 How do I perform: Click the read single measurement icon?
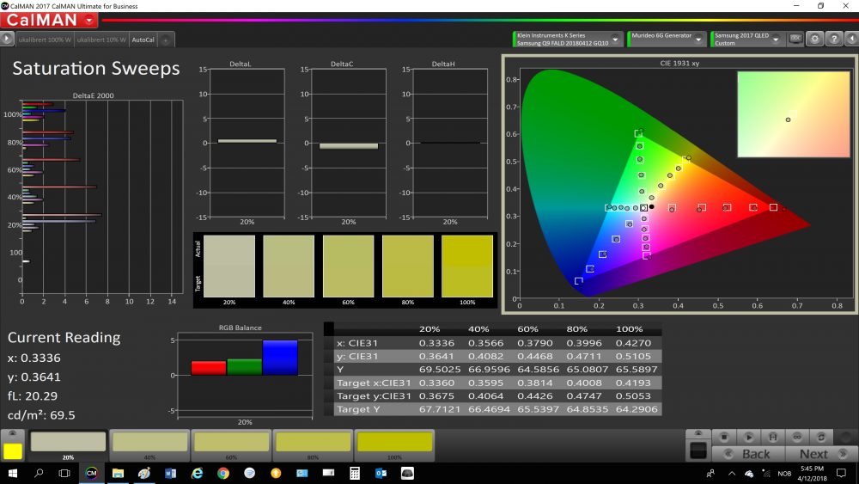772,437
